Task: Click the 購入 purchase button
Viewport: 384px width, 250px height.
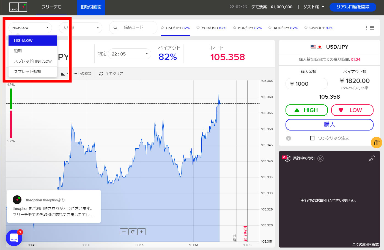Action: [329, 124]
